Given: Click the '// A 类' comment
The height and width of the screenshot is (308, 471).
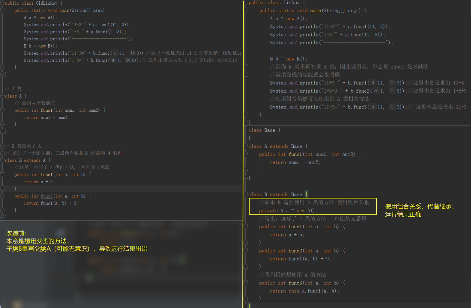Looking at the screenshot, I should point(13,89).
